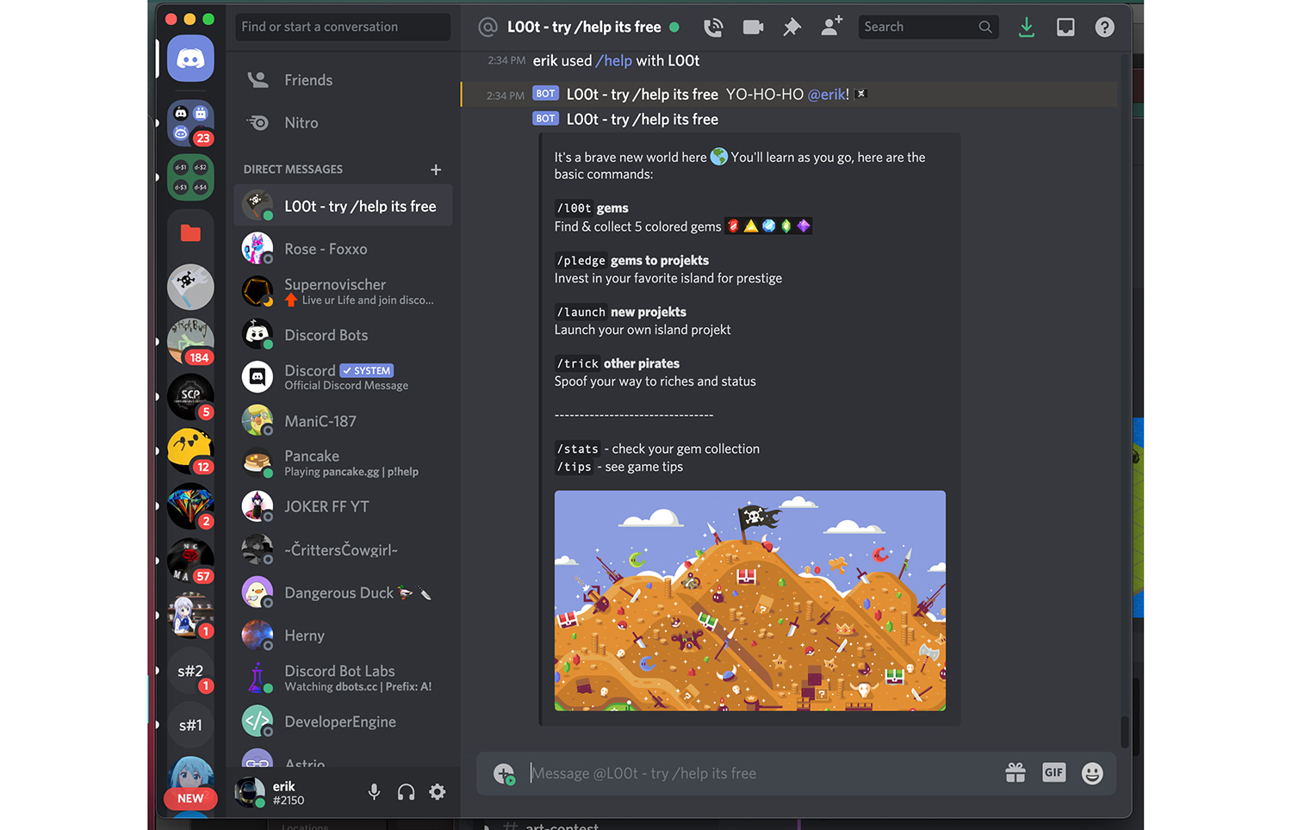Start a voice call with LOOt
Screen dimensions: 1292x830
click(x=713, y=28)
